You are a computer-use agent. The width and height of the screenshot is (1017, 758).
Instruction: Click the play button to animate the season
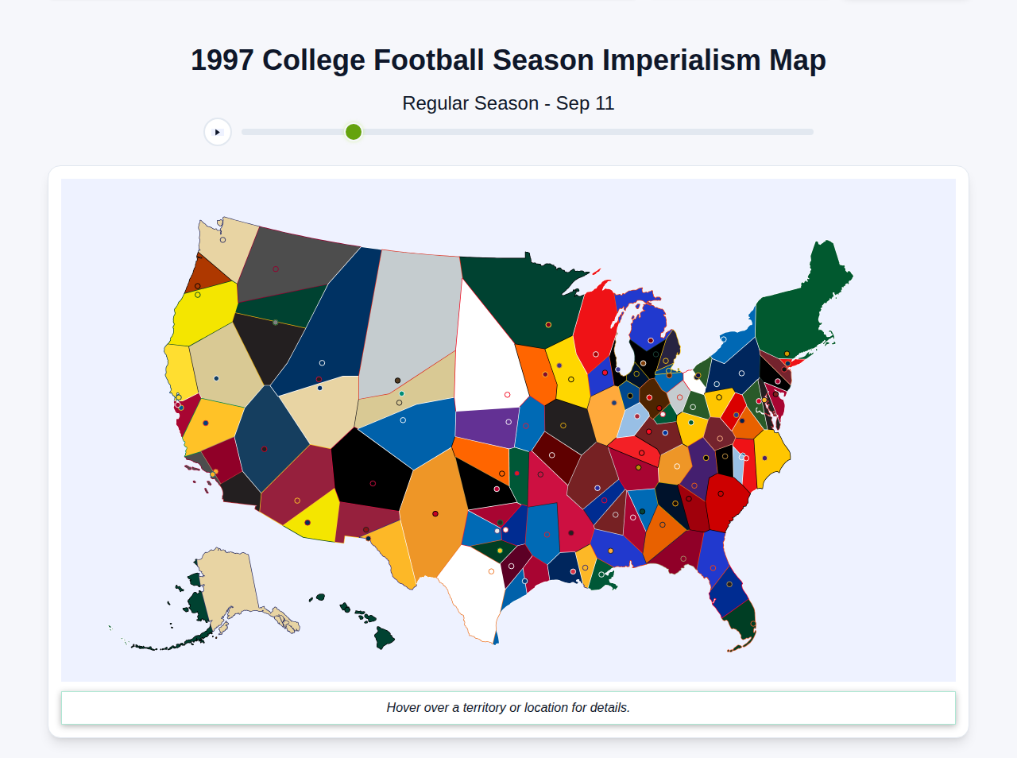[218, 132]
